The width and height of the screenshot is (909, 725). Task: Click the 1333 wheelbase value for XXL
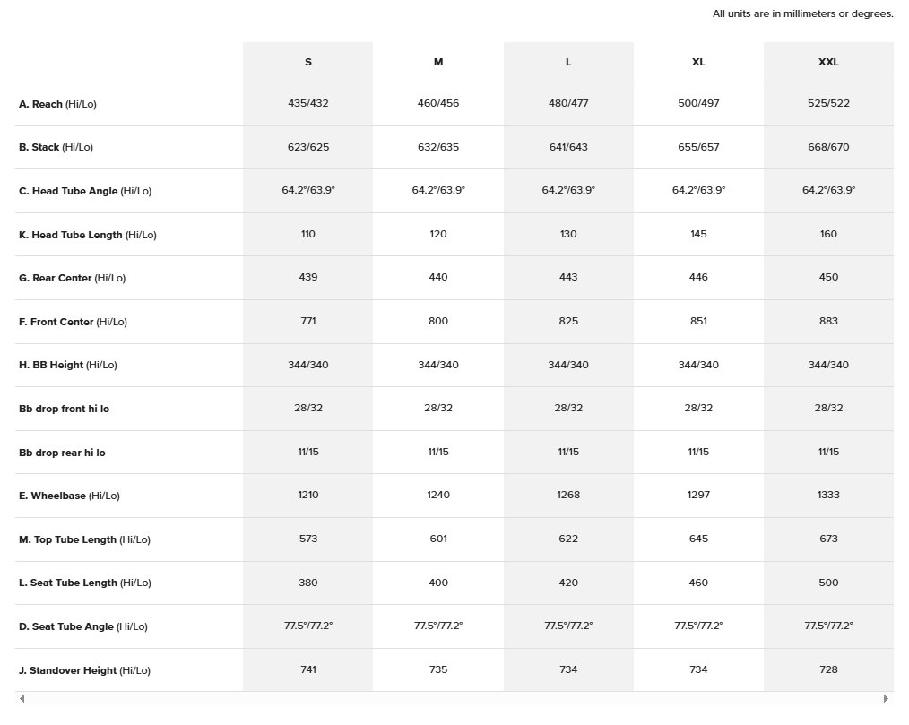point(828,495)
